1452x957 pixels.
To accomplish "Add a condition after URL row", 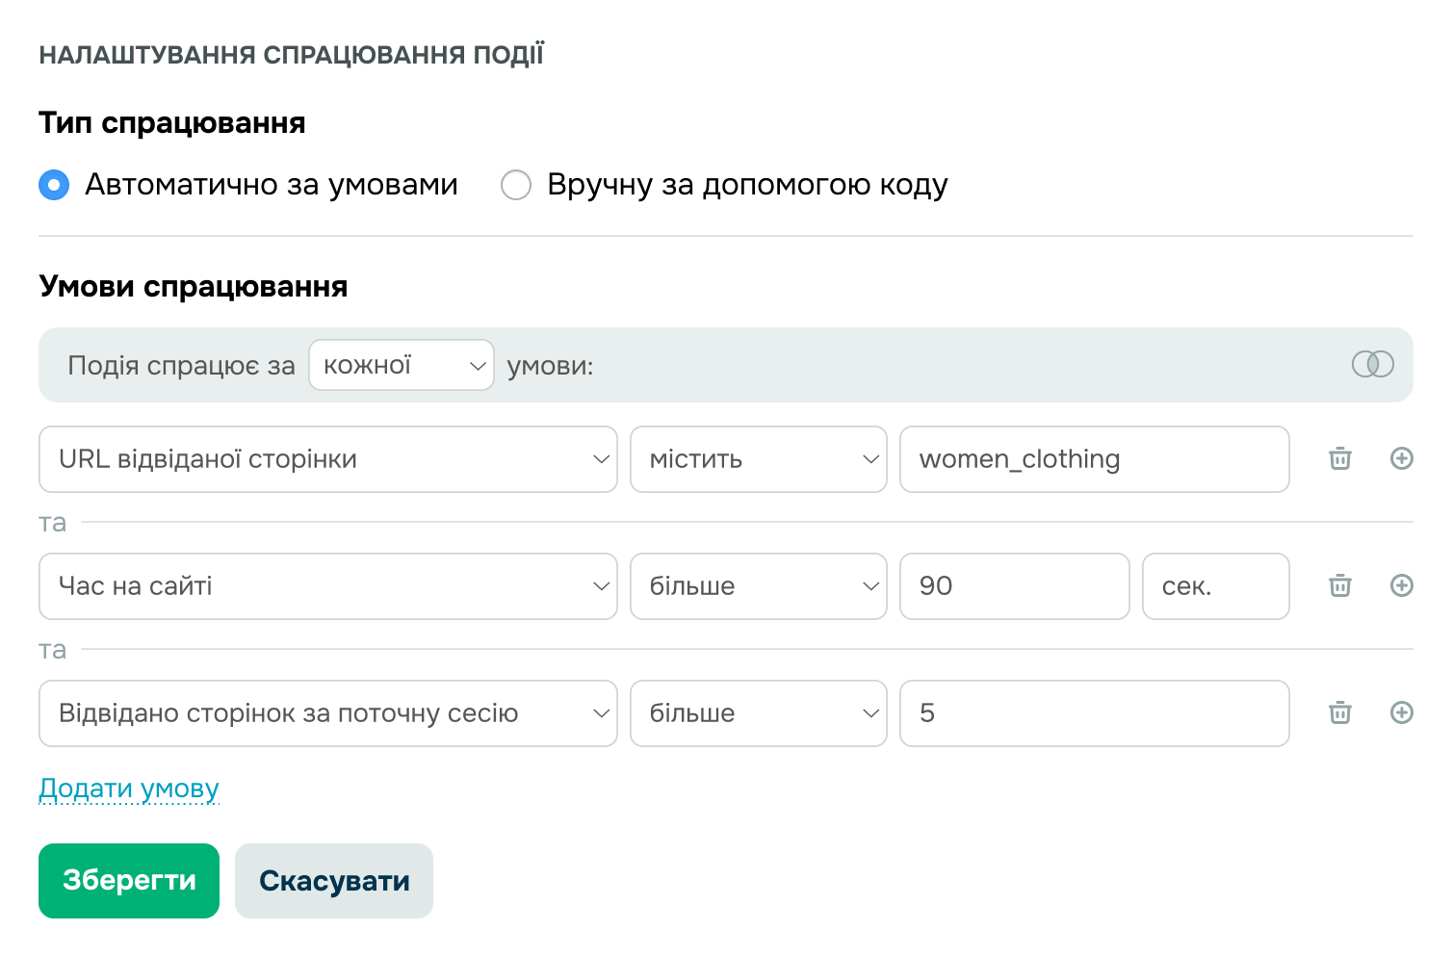I will coord(1402,459).
